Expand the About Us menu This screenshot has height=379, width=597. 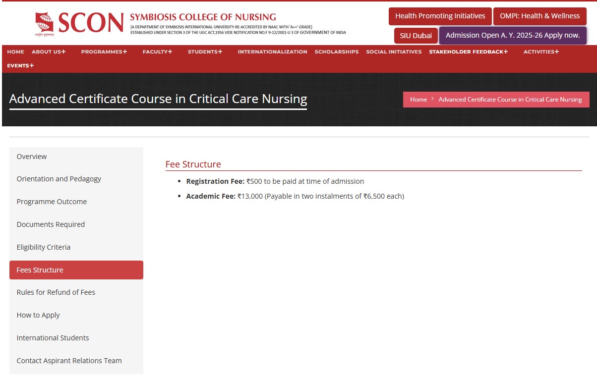click(x=49, y=52)
